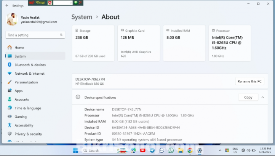Switch the ENG US input language
The width and height of the screenshot is (275, 156).
click(x=235, y=150)
